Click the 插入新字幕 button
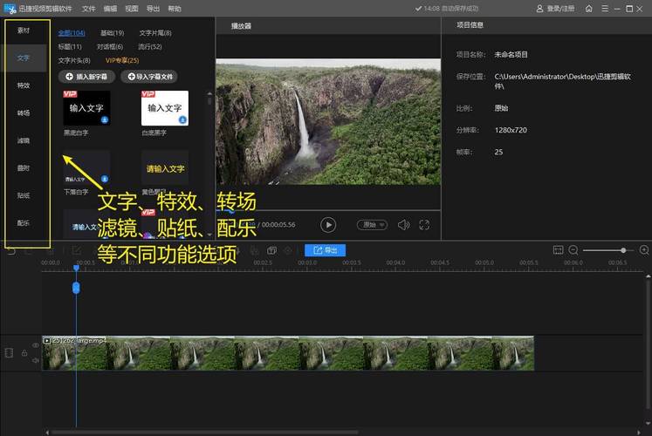This screenshot has height=436, width=652. point(86,77)
